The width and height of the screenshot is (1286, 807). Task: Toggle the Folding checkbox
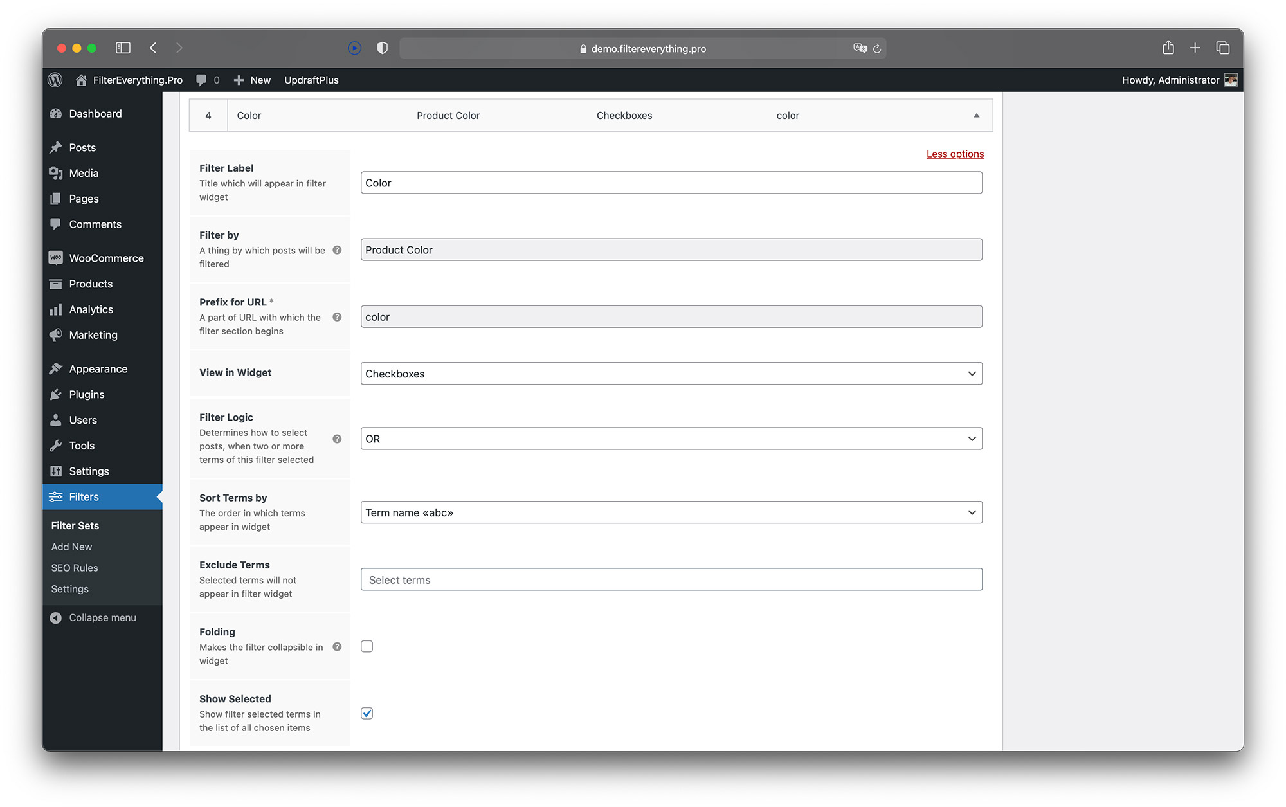pyautogui.click(x=367, y=646)
